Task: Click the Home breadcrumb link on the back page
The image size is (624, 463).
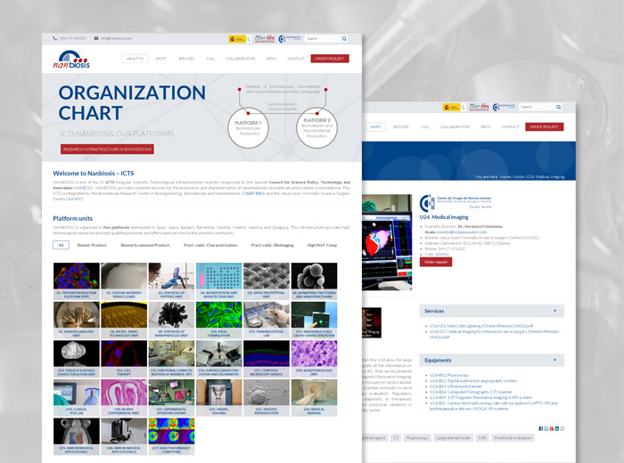Action: coord(505,177)
